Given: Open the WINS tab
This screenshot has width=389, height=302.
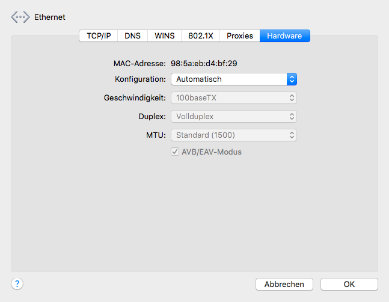Looking at the screenshot, I should tap(164, 36).
